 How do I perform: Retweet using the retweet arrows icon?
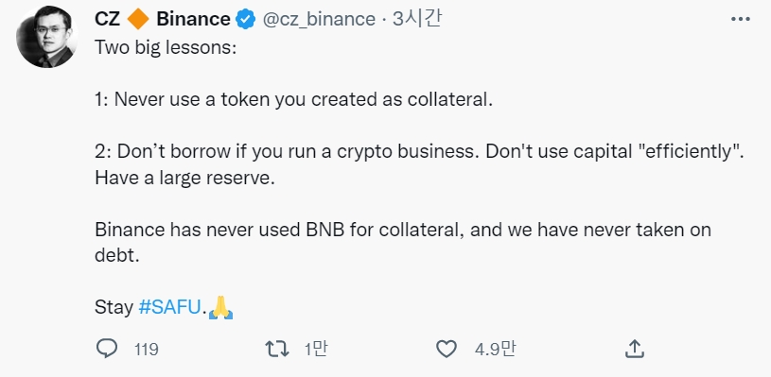[x=277, y=349]
